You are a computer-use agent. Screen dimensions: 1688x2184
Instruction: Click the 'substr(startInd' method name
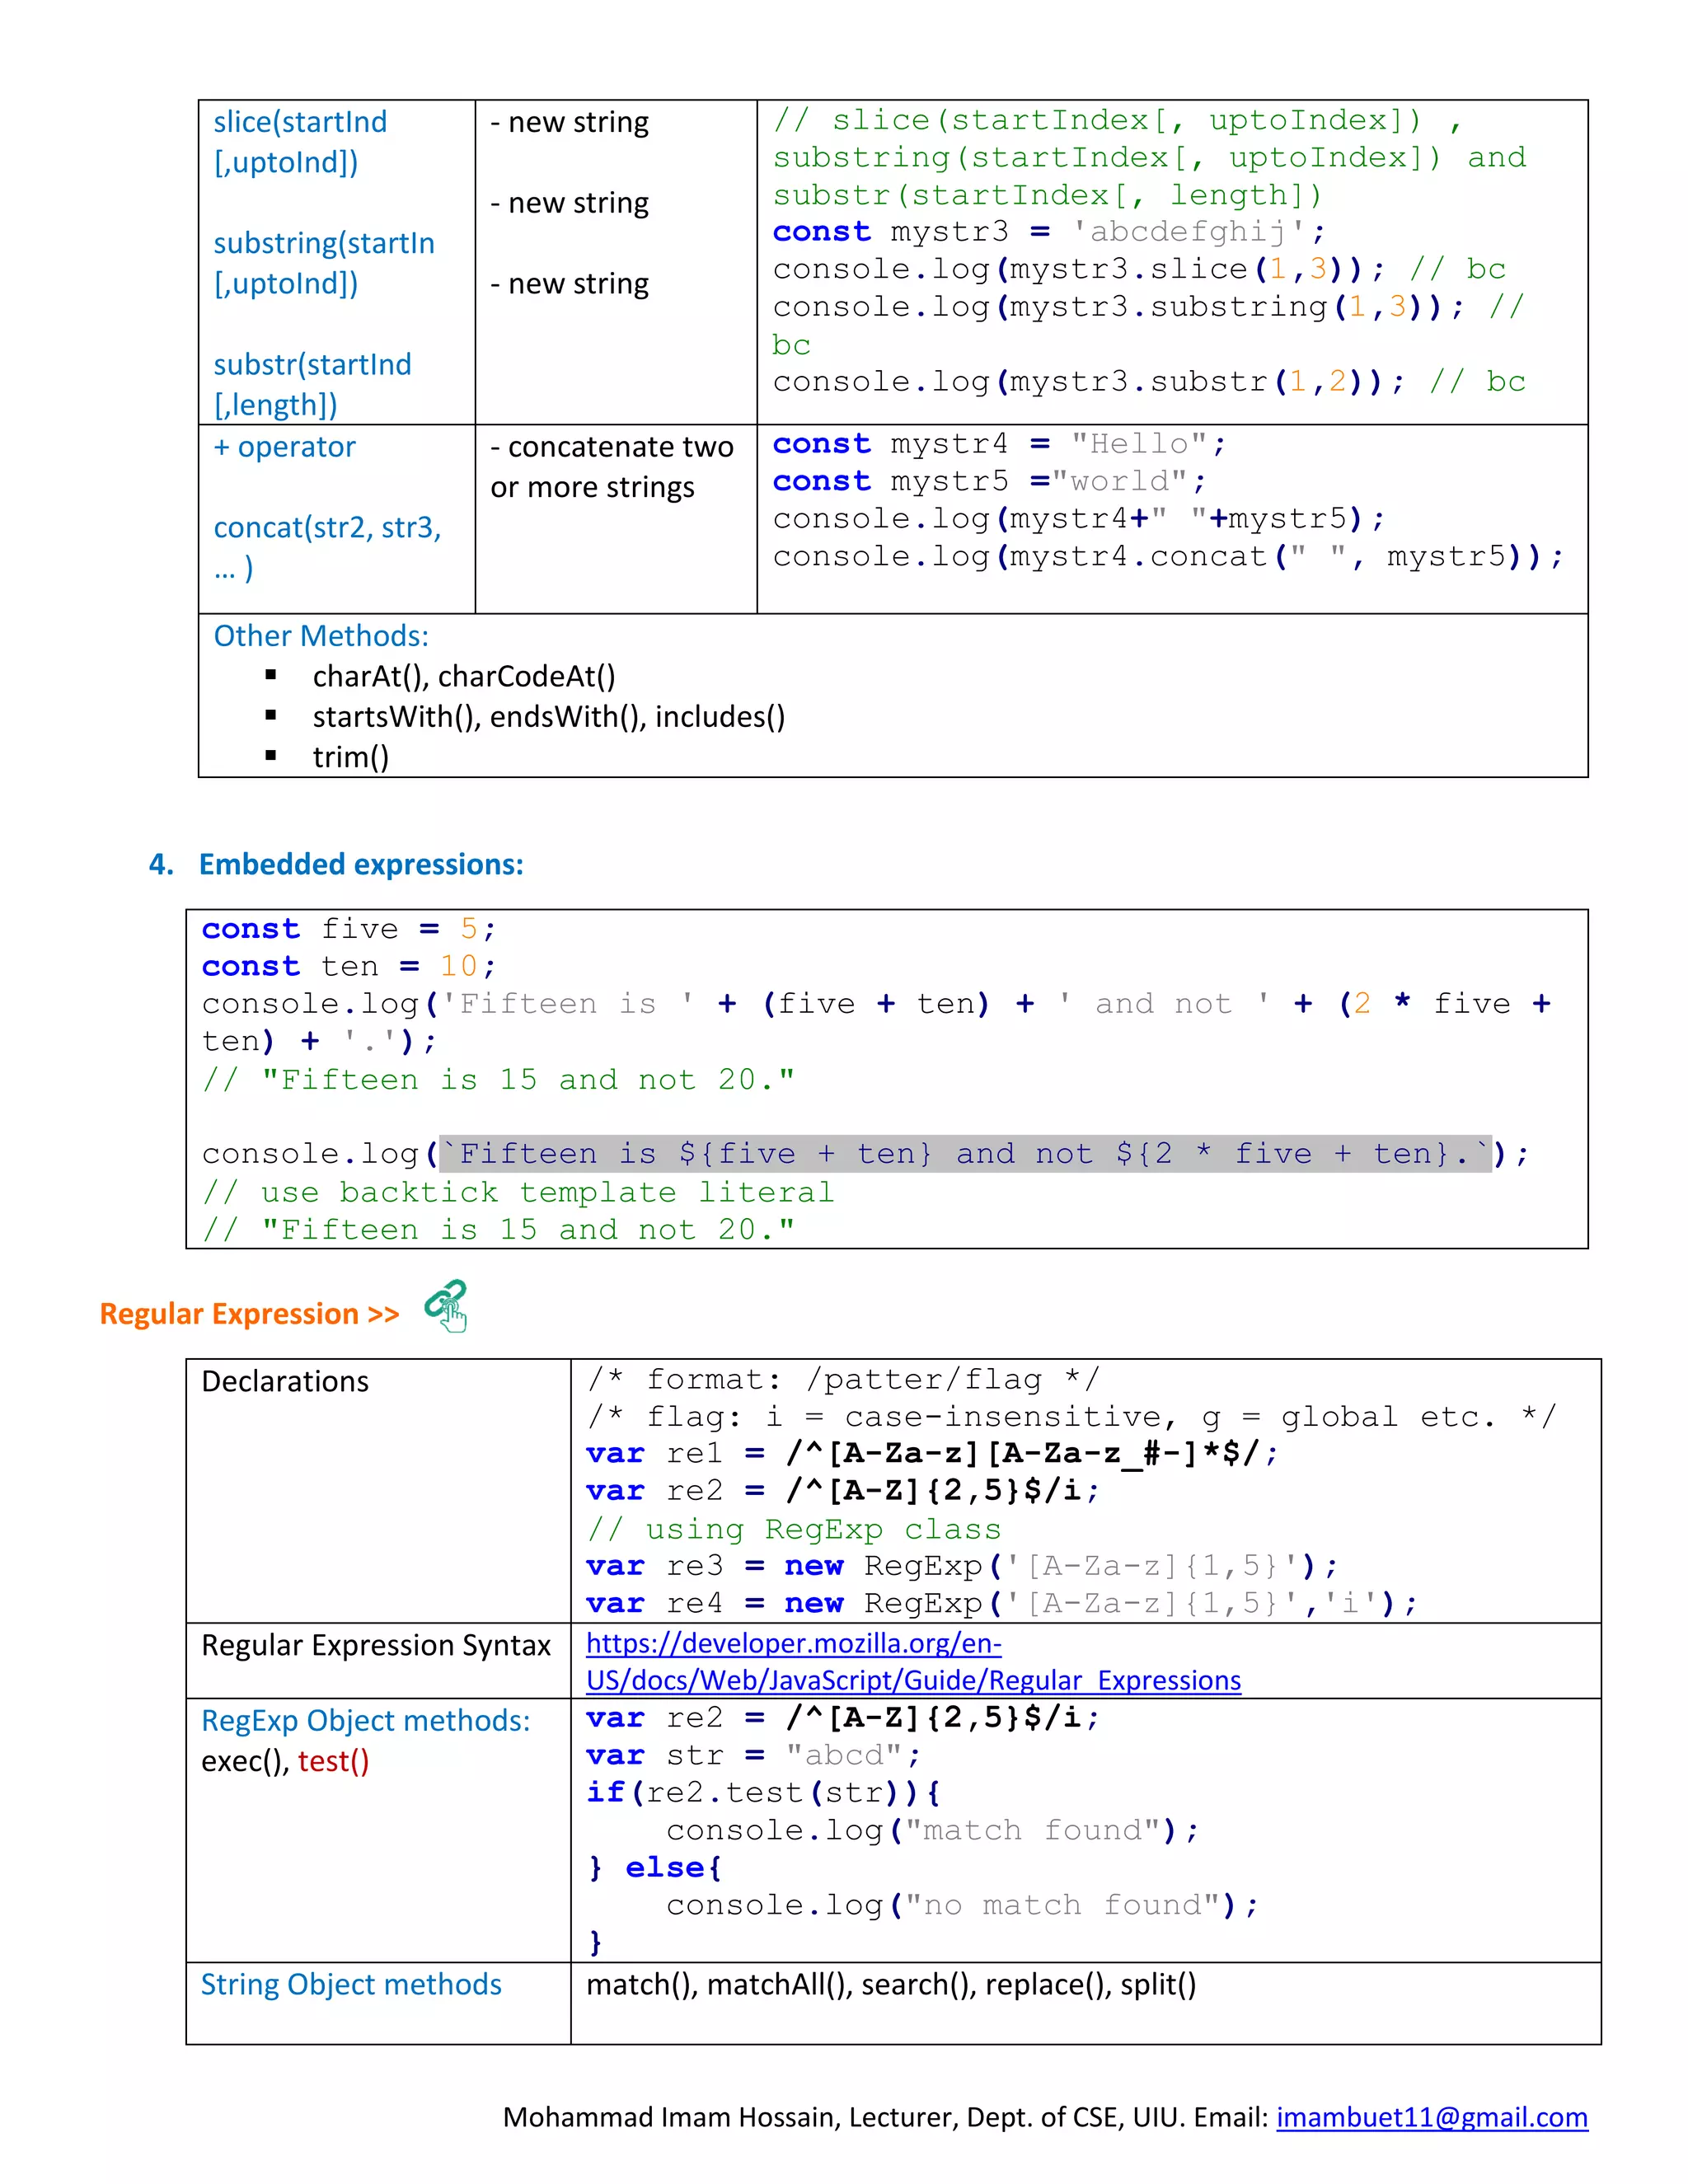click(x=312, y=364)
